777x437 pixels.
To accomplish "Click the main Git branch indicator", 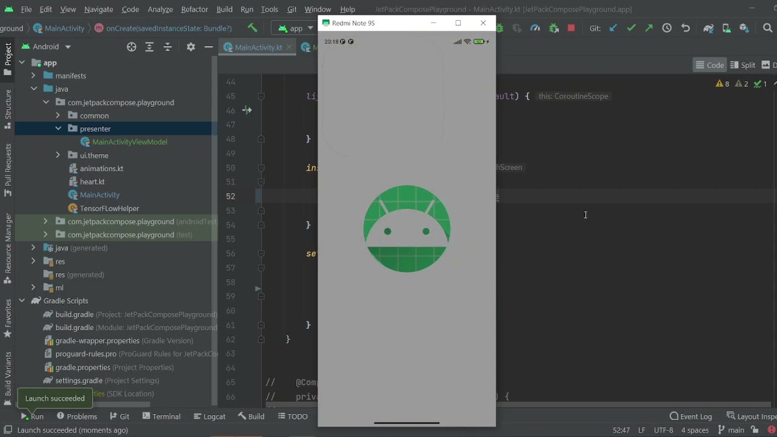I will (x=731, y=430).
